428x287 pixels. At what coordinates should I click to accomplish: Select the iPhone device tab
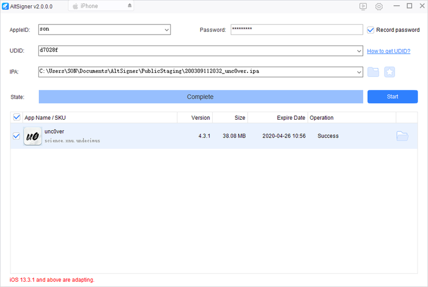tap(101, 6)
